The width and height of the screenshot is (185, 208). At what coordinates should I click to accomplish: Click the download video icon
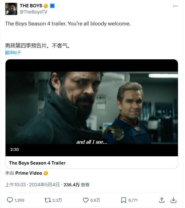pos(173,200)
